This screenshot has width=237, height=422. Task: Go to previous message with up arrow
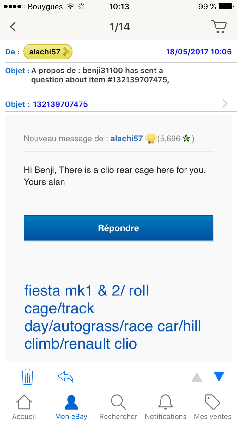[197, 376]
